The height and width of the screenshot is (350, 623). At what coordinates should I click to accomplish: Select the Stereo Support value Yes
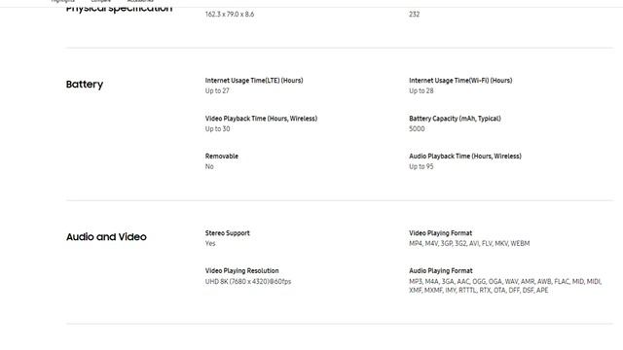210,244
